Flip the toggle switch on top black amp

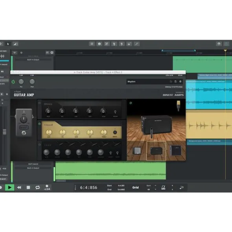click(x=115, y=112)
